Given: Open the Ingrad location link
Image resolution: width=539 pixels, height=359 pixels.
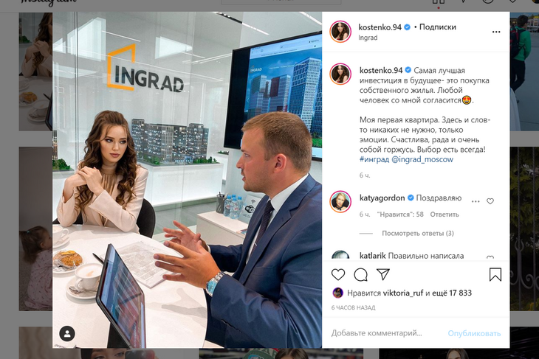Looking at the screenshot, I should tap(368, 38).
